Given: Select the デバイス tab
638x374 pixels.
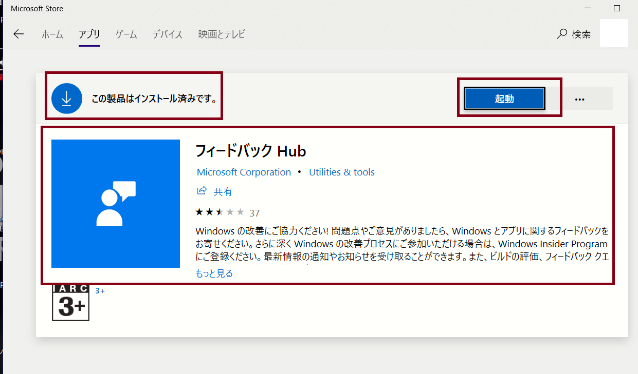Looking at the screenshot, I should [x=168, y=34].
